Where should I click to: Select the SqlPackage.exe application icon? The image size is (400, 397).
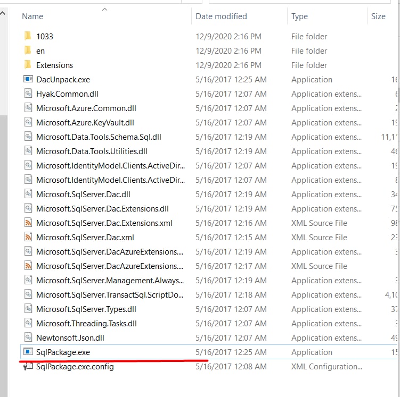coord(28,352)
